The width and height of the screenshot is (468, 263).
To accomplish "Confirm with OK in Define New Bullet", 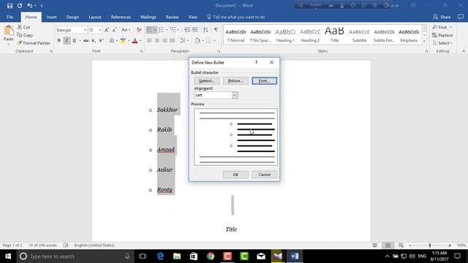I will tap(235, 175).
